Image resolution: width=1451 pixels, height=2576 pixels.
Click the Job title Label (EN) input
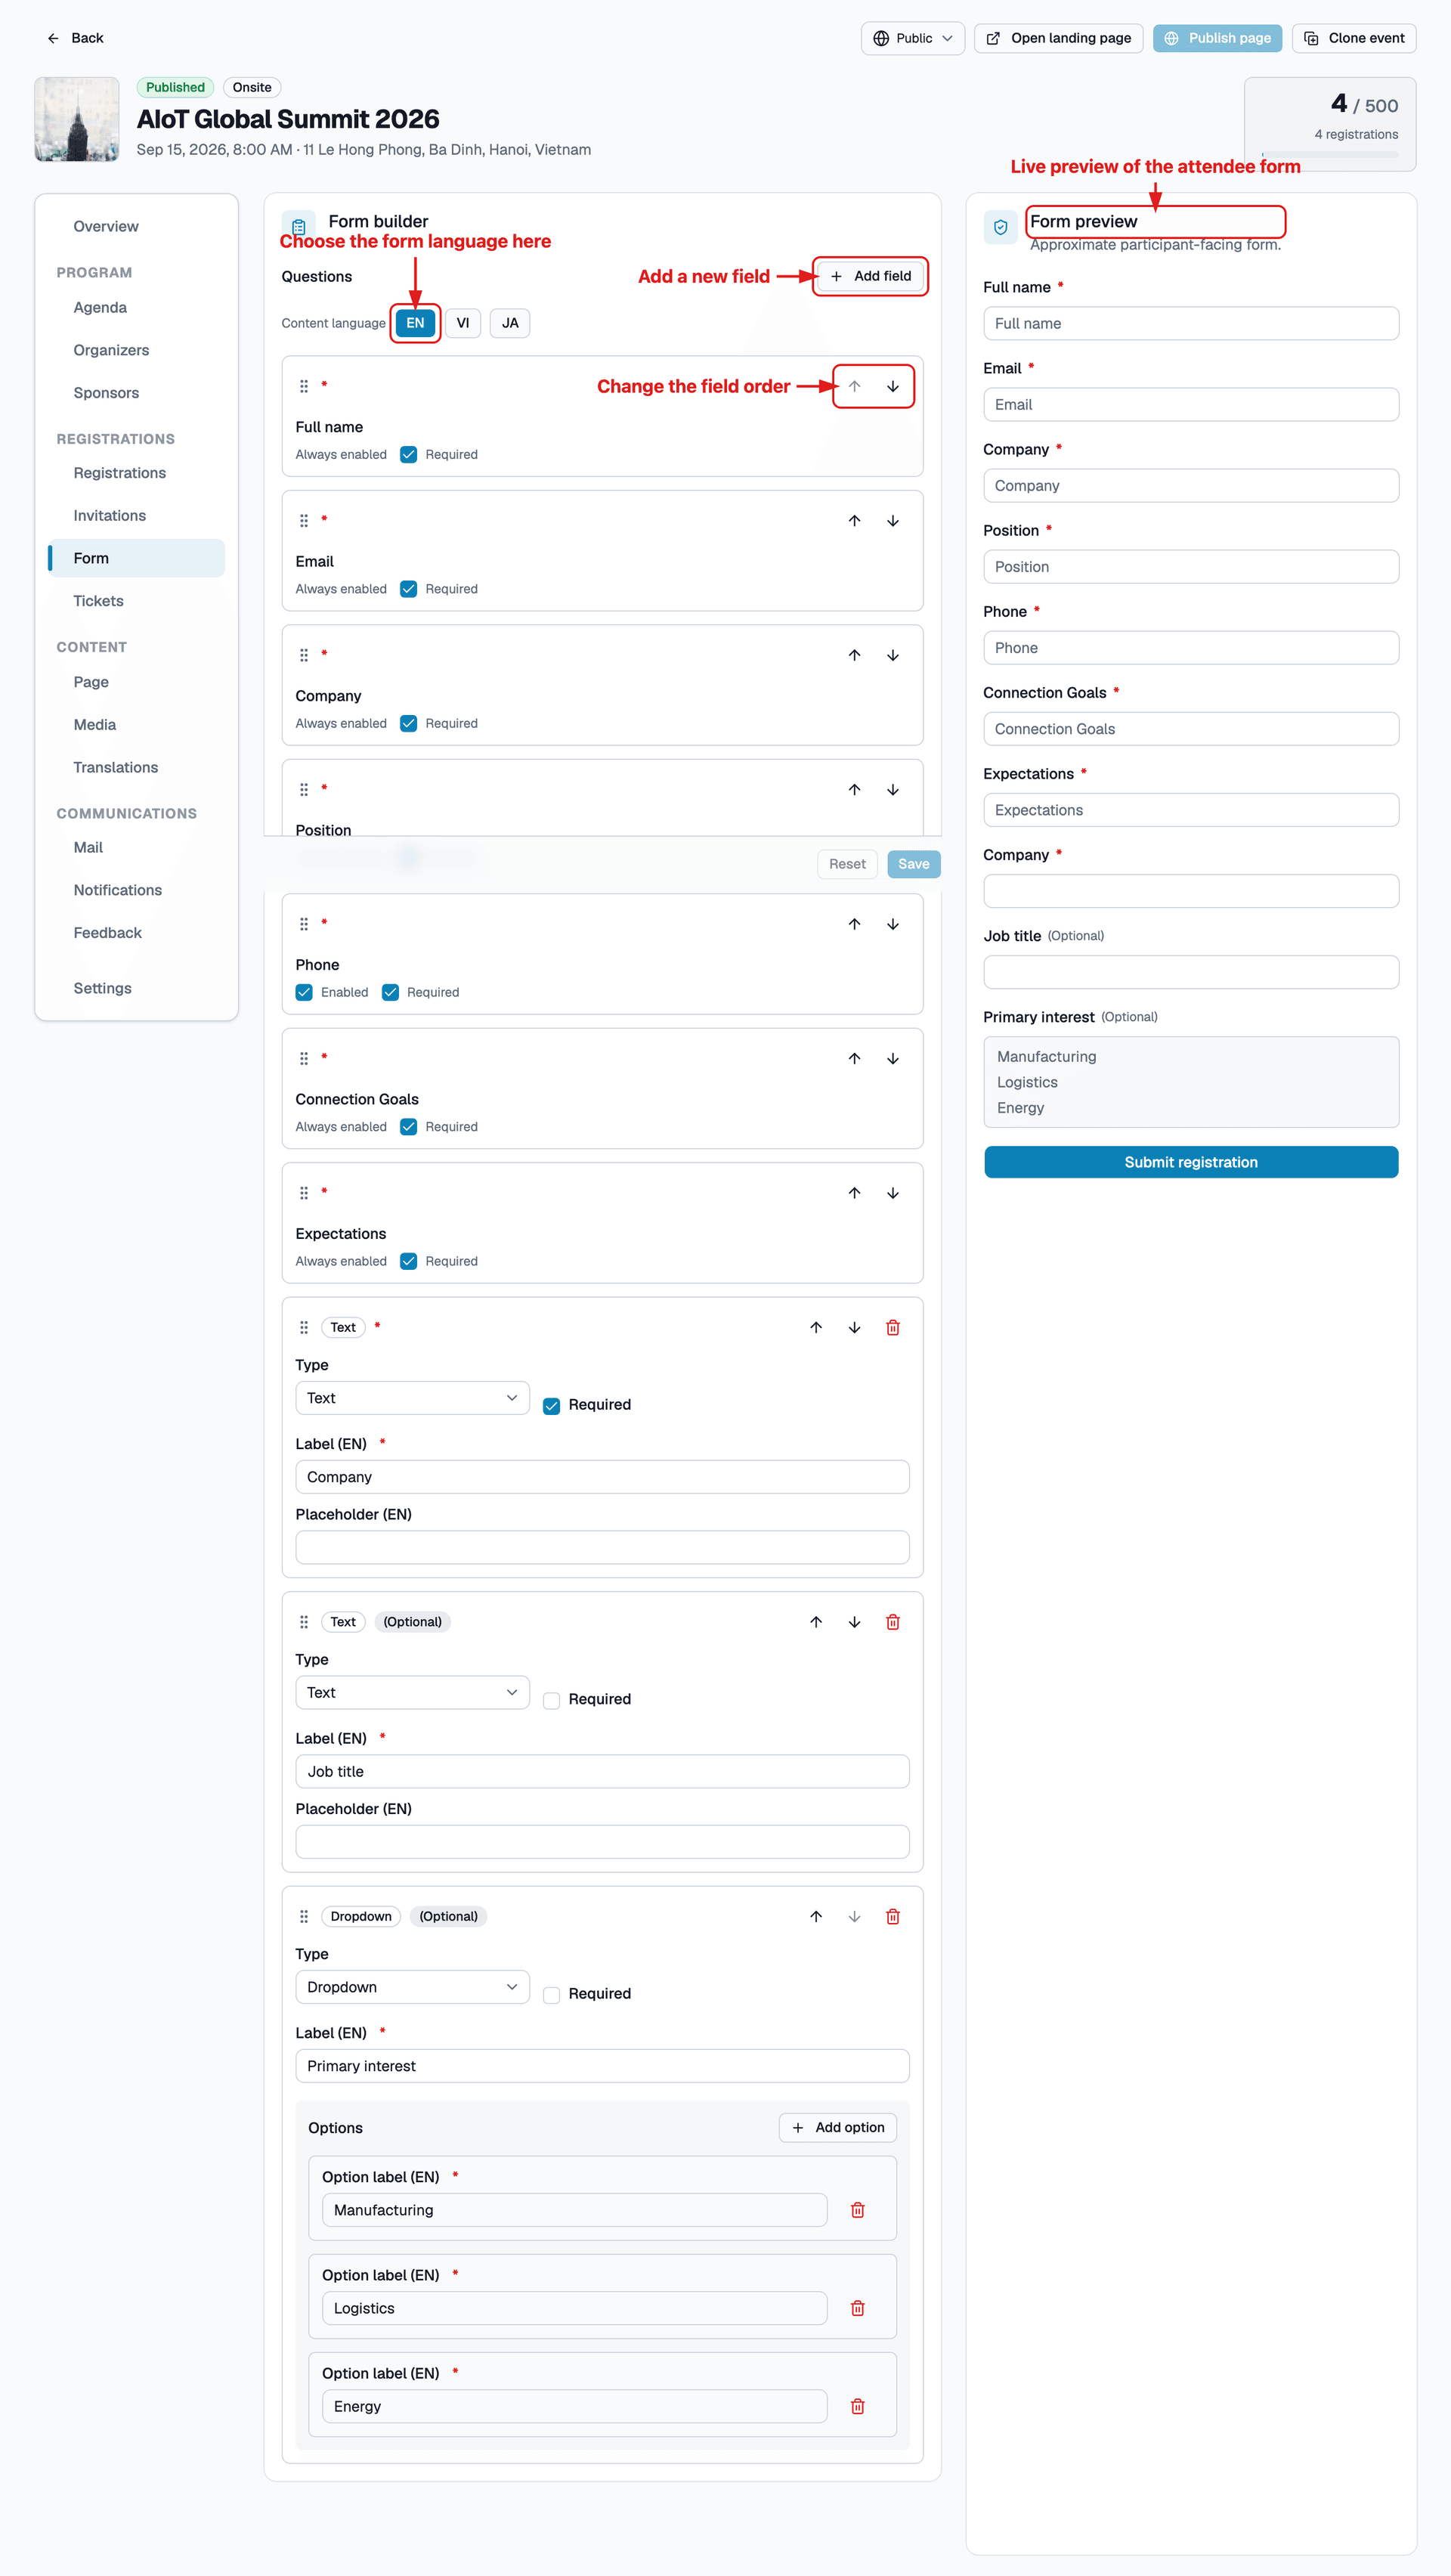point(602,1771)
